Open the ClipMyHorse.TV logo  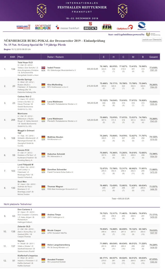[x=125, y=28]
